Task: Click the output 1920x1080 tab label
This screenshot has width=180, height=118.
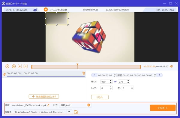Action: (x=165, y=10)
